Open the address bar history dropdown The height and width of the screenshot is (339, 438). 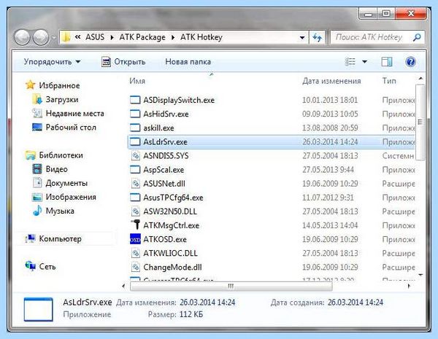(x=302, y=37)
